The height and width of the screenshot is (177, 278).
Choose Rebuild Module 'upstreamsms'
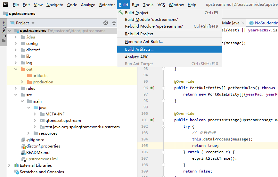point(169,26)
